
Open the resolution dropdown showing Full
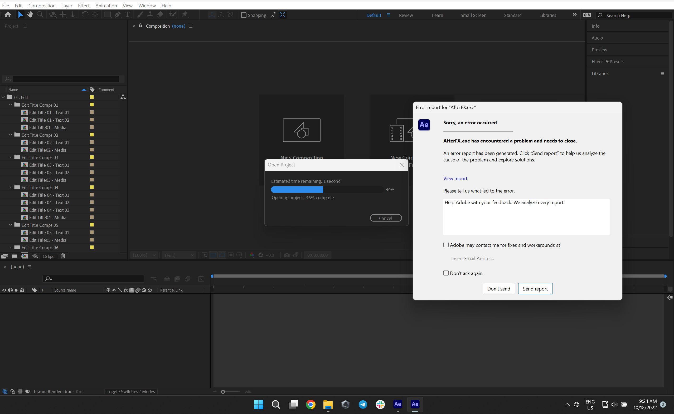point(179,255)
